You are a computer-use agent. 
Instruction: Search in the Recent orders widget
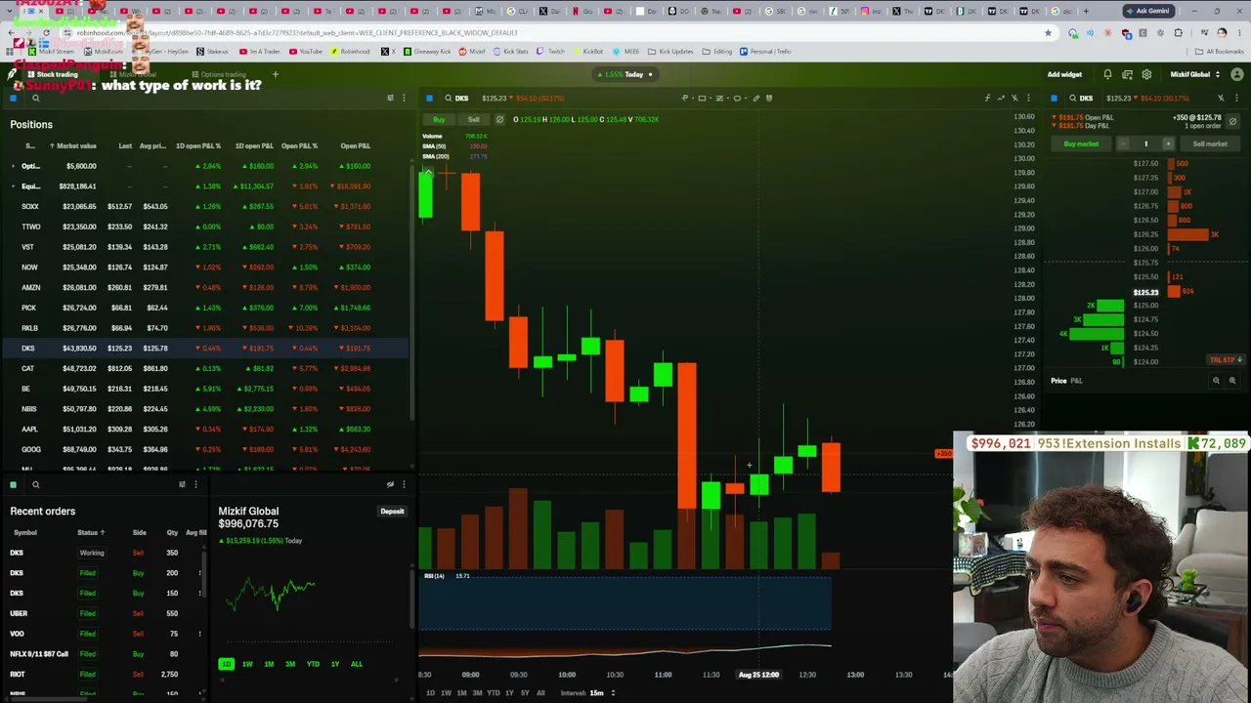point(35,484)
